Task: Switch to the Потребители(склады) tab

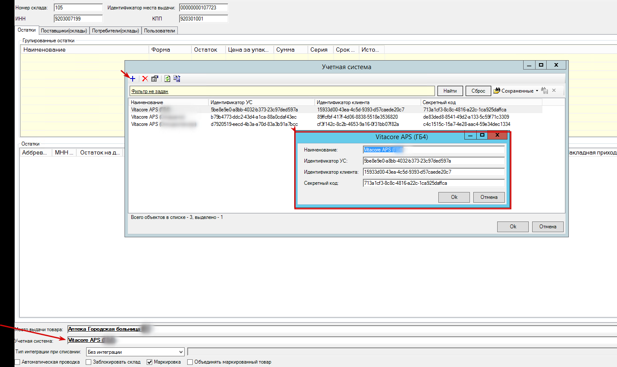Action: point(116,31)
